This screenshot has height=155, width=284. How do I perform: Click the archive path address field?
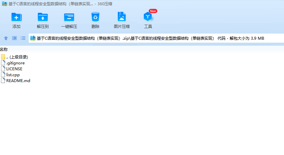pyautogui.click(x=156, y=38)
